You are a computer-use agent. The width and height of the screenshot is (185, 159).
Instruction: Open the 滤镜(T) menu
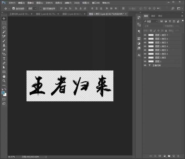(x=68, y=3)
